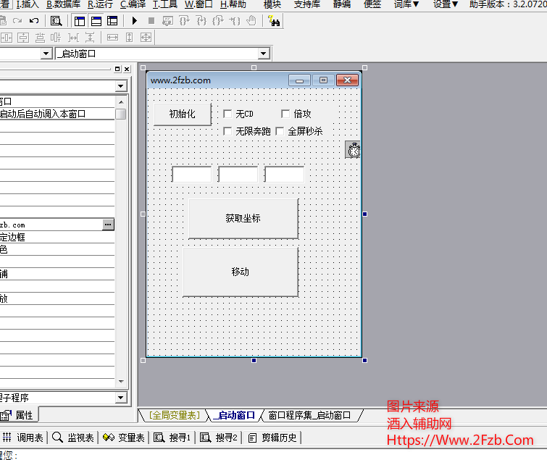Click the first edit box on form
The width and height of the screenshot is (547, 460).
[x=191, y=175]
